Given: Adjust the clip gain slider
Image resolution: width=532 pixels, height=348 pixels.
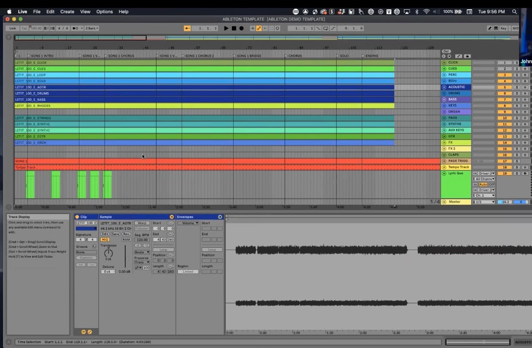Looking at the screenshot, I should click(125, 256).
